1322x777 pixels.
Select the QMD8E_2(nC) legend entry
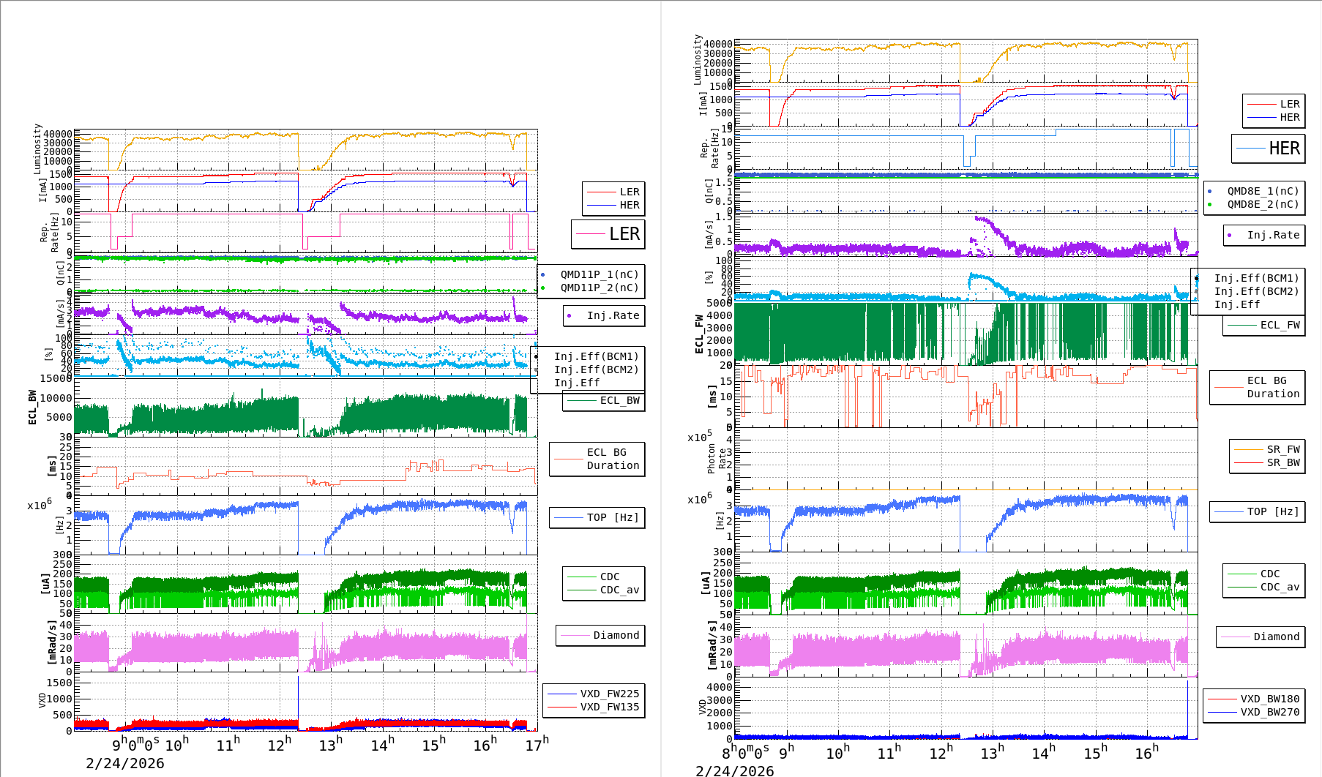(x=1262, y=204)
